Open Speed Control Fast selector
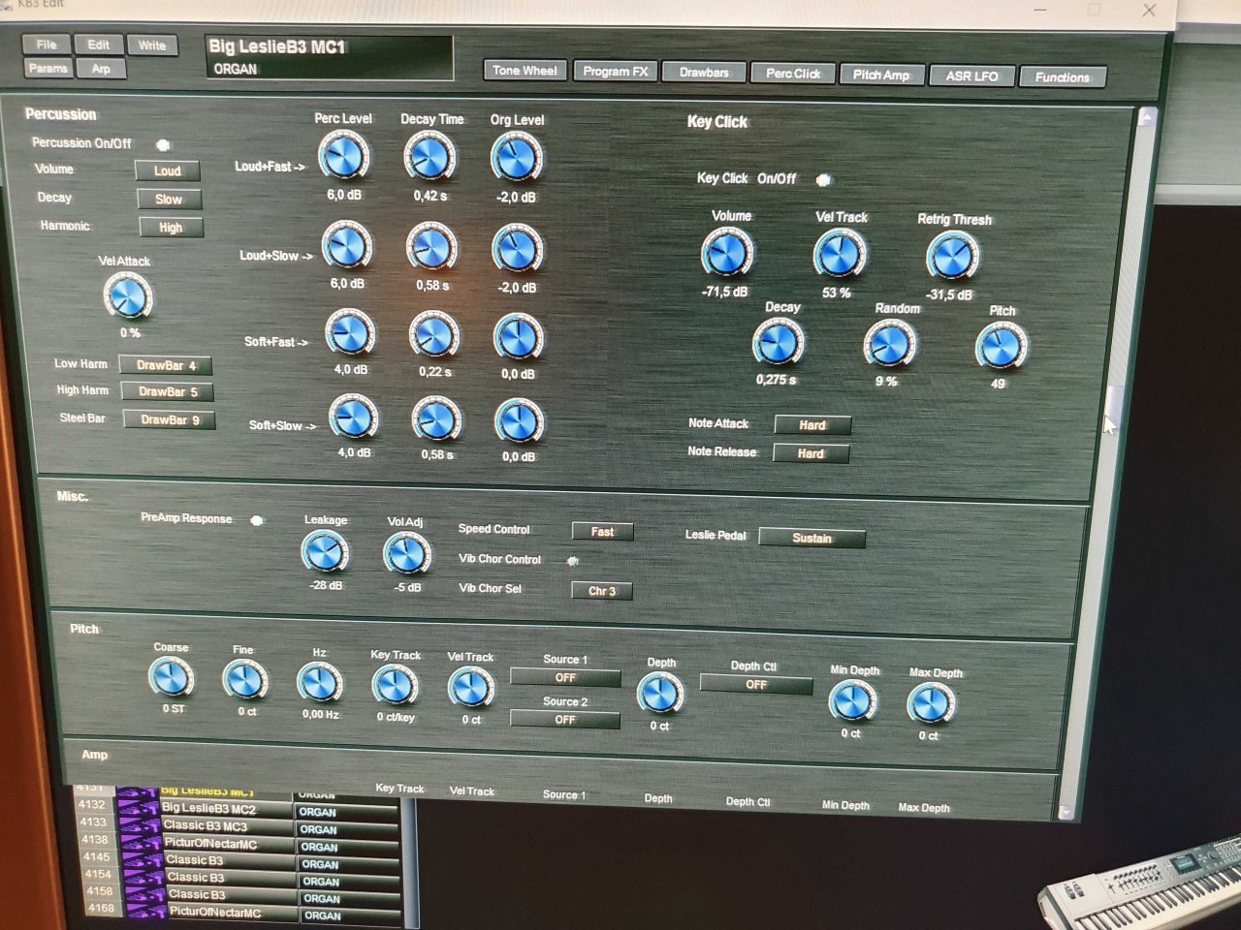This screenshot has height=930, width=1241. coord(602,531)
